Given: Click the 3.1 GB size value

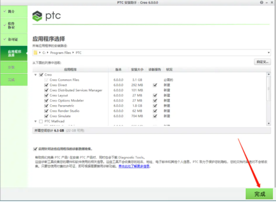Looking at the screenshot, I should [137, 80].
